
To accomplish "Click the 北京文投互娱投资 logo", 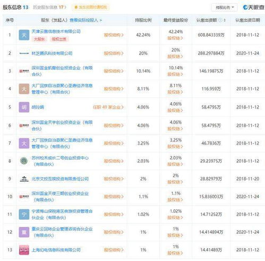I will tap(24, 179).
